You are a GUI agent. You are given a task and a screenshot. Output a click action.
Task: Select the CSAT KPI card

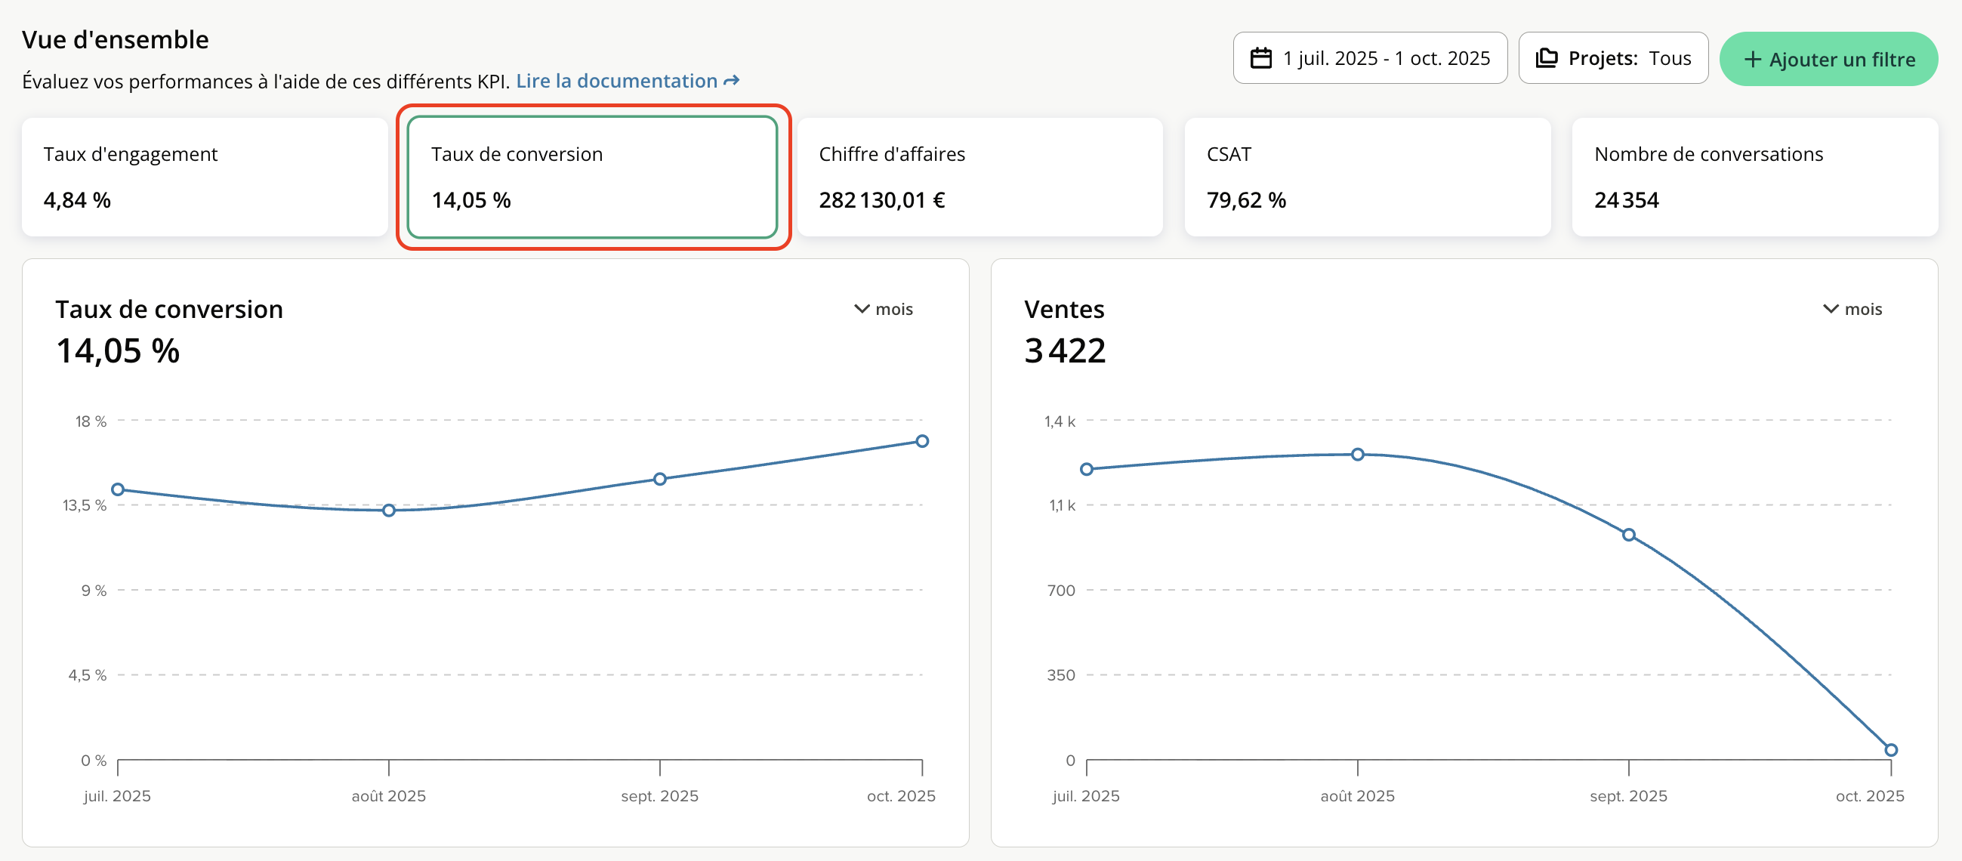[x=1366, y=177]
